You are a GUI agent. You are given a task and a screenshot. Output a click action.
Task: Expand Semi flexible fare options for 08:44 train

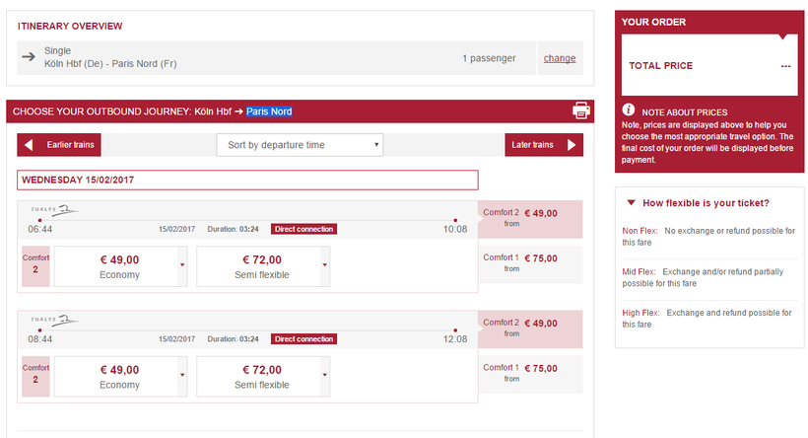325,375
